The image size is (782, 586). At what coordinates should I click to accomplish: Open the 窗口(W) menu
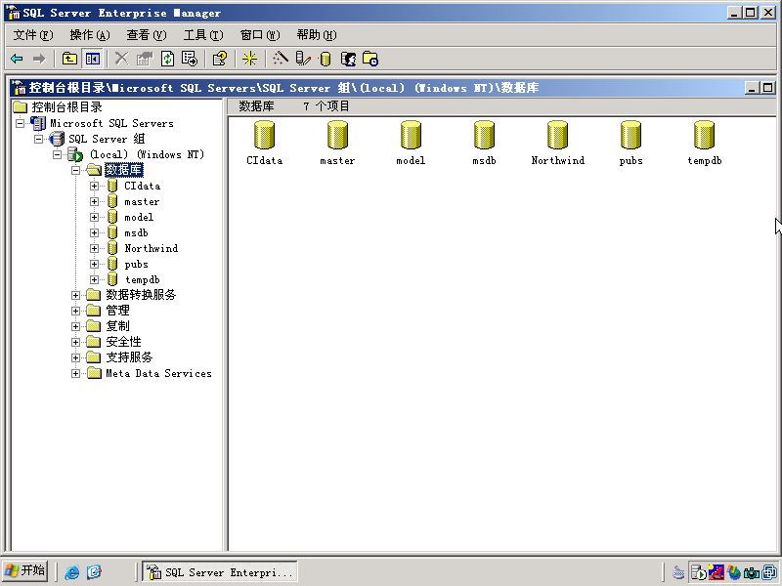(260, 35)
